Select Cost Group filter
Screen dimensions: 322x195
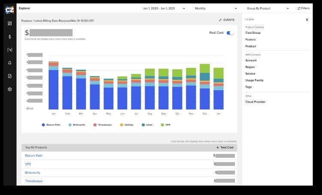pos(253,33)
